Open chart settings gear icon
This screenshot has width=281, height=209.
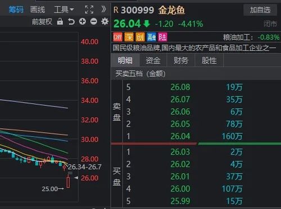pos(105,21)
